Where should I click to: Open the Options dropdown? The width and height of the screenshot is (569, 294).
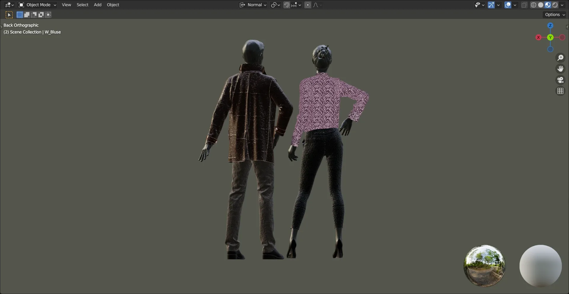(555, 15)
